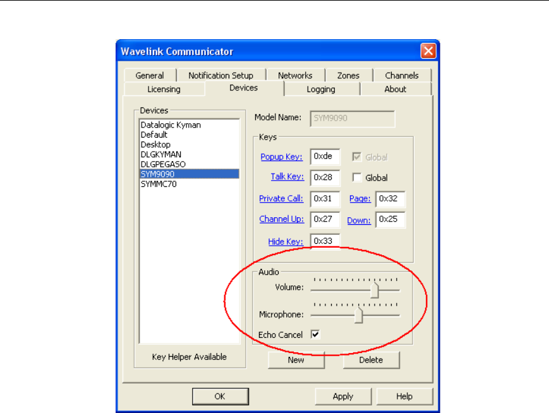Click the Page 0x32 field
549x413 pixels.
(x=390, y=199)
